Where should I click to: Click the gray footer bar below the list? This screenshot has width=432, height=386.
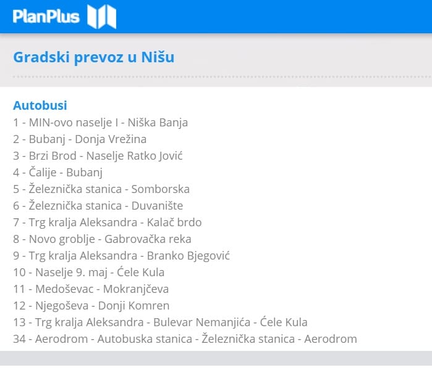click(x=216, y=358)
